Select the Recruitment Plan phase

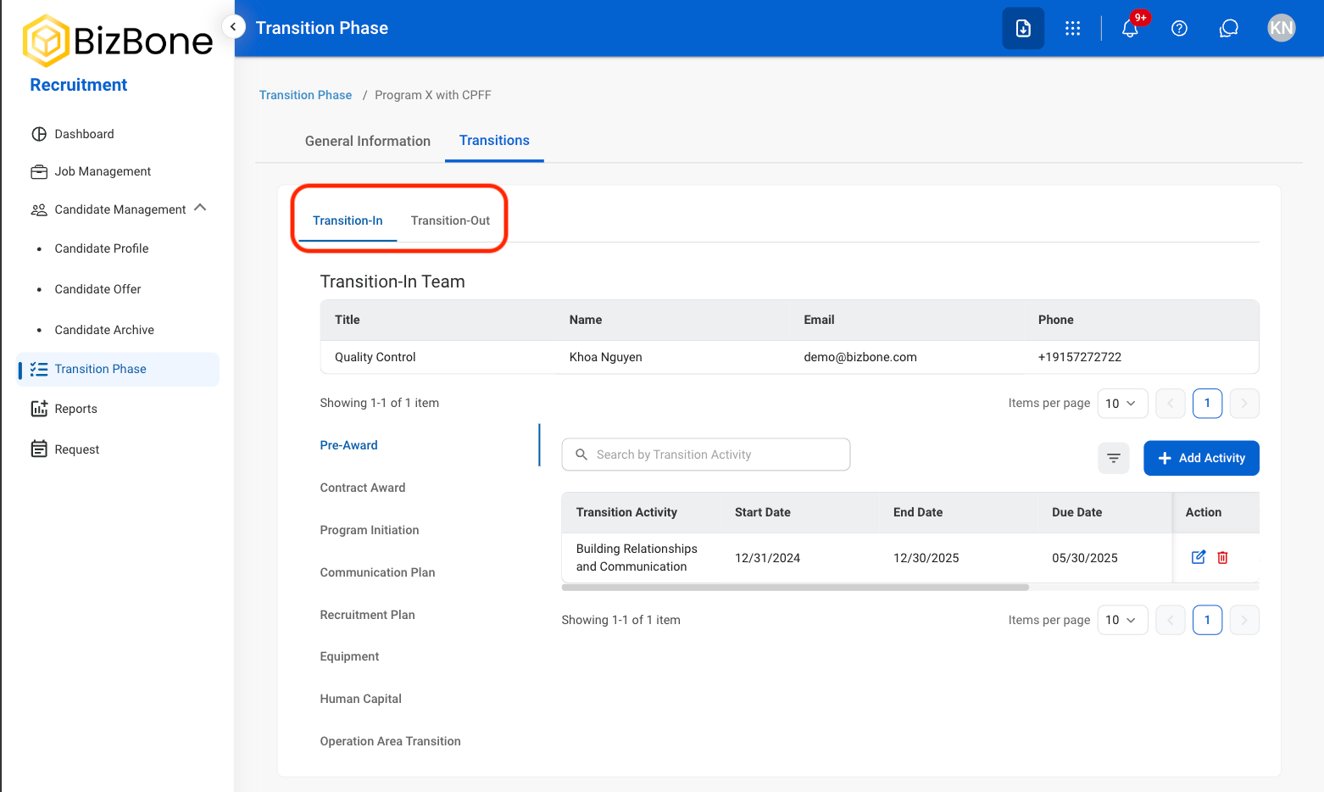[368, 615]
